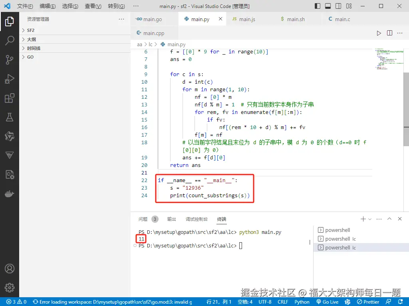Open the Testing flask icon
Screen dimensions: 409x306
click(x=10, y=118)
